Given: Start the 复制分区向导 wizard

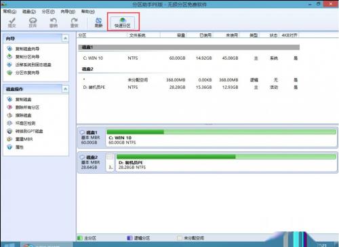Looking at the screenshot, I should (x=24, y=57).
